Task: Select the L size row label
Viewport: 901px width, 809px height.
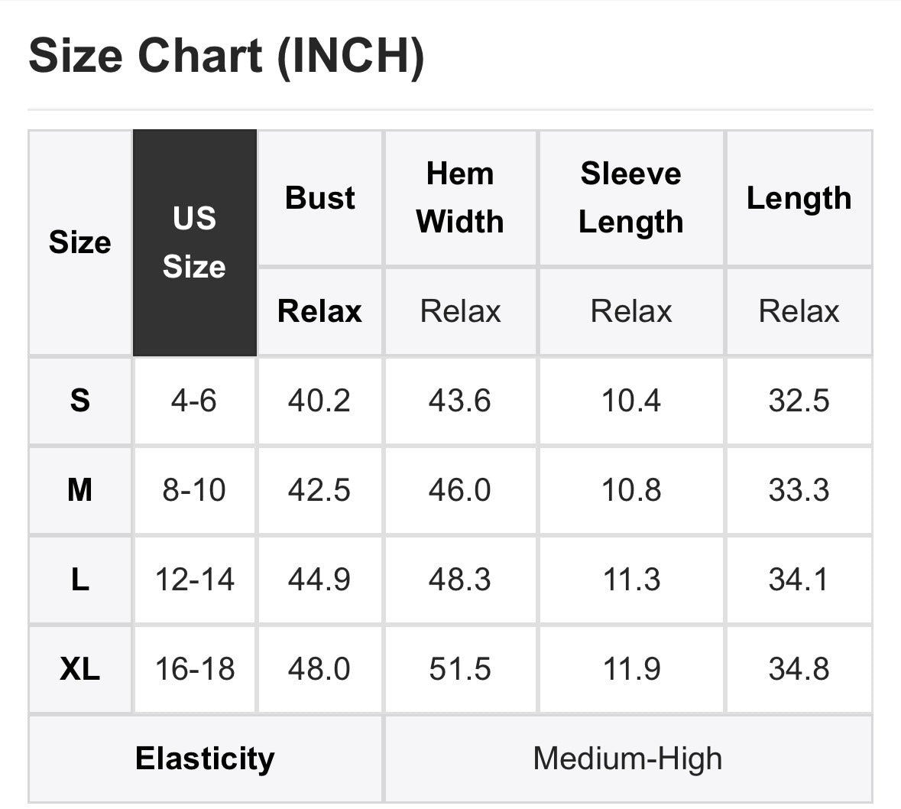Action: [x=80, y=580]
